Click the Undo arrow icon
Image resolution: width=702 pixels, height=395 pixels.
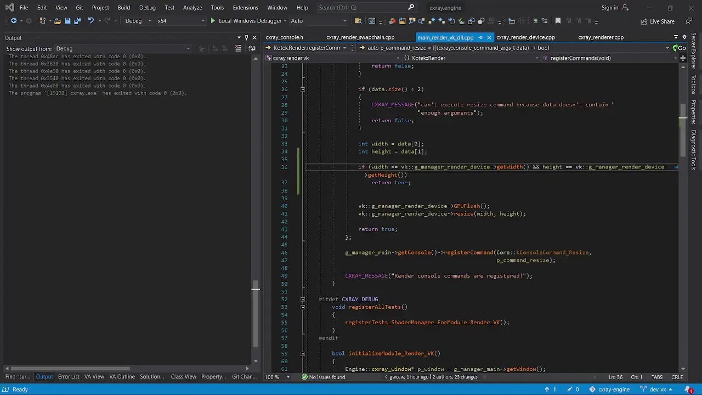(x=91, y=21)
